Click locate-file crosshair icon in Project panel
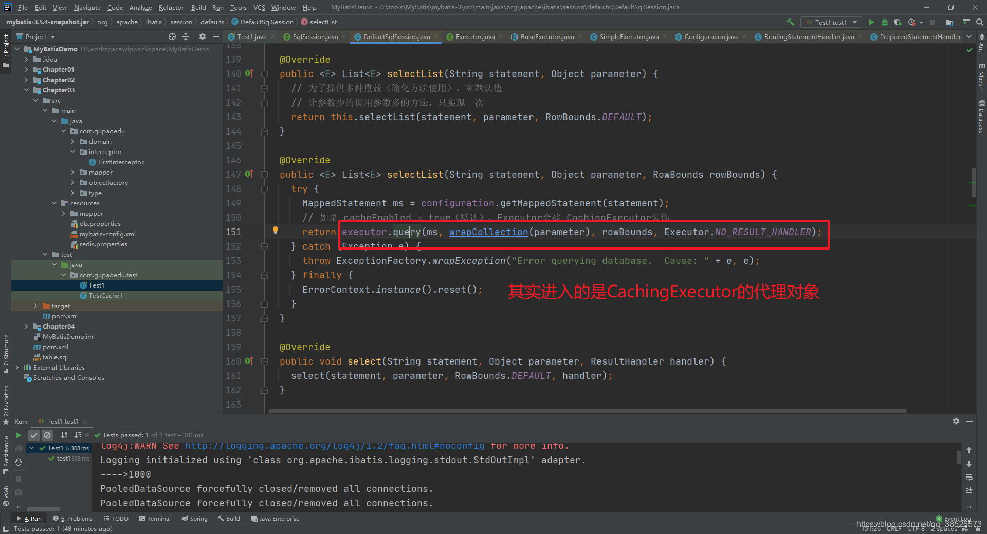This screenshot has height=534, width=987. [172, 36]
